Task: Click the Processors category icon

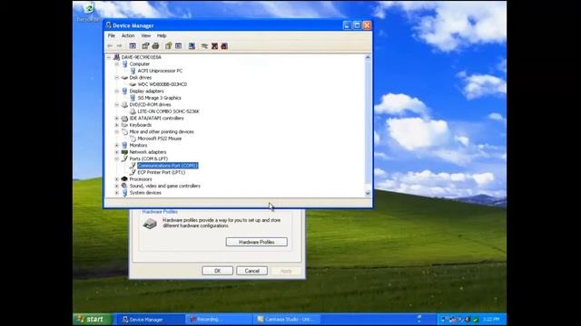Action: (125, 179)
